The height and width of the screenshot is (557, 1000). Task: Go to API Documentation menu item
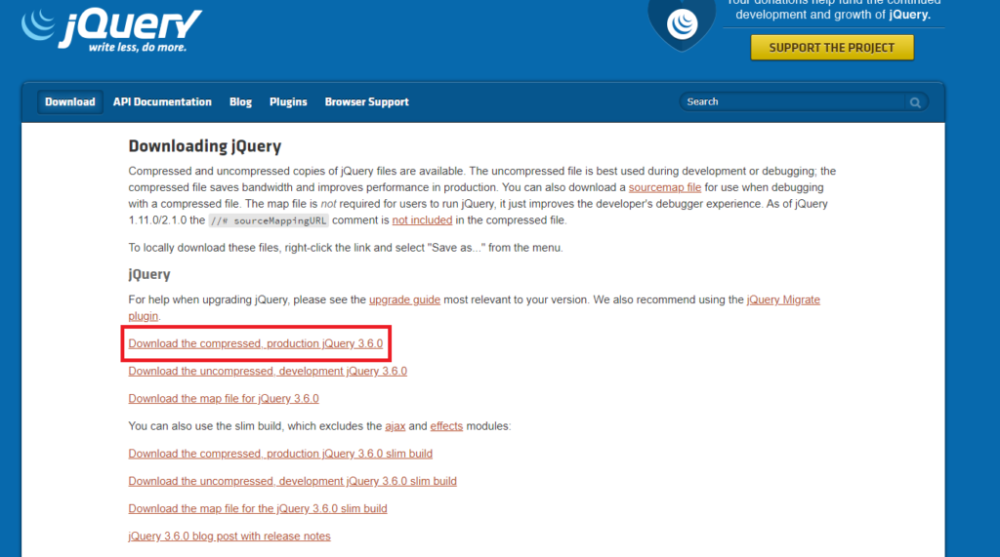(x=162, y=102)
